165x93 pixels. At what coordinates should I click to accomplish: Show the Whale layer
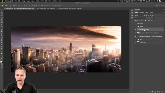click(135, 24)
